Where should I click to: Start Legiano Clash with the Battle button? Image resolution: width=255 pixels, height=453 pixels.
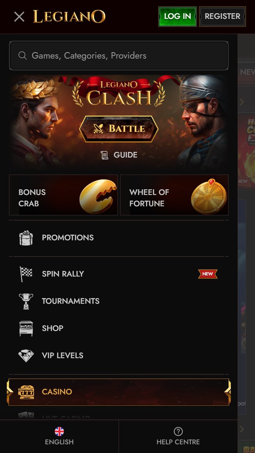(119, 129)
